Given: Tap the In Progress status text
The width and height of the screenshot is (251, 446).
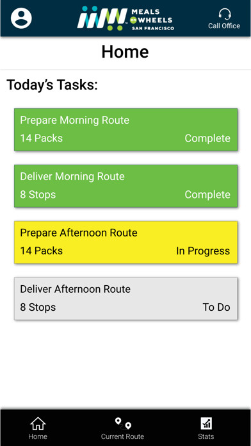Looking at the screenshot, I should pos(203,251).
